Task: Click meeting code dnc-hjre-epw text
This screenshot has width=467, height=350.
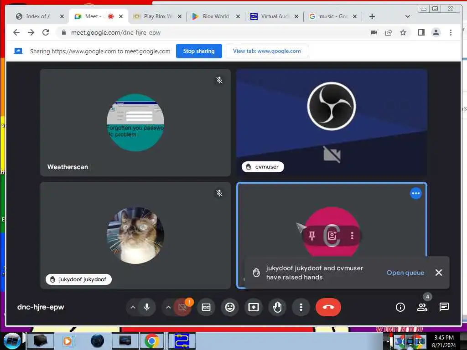Action: (41, 307)
